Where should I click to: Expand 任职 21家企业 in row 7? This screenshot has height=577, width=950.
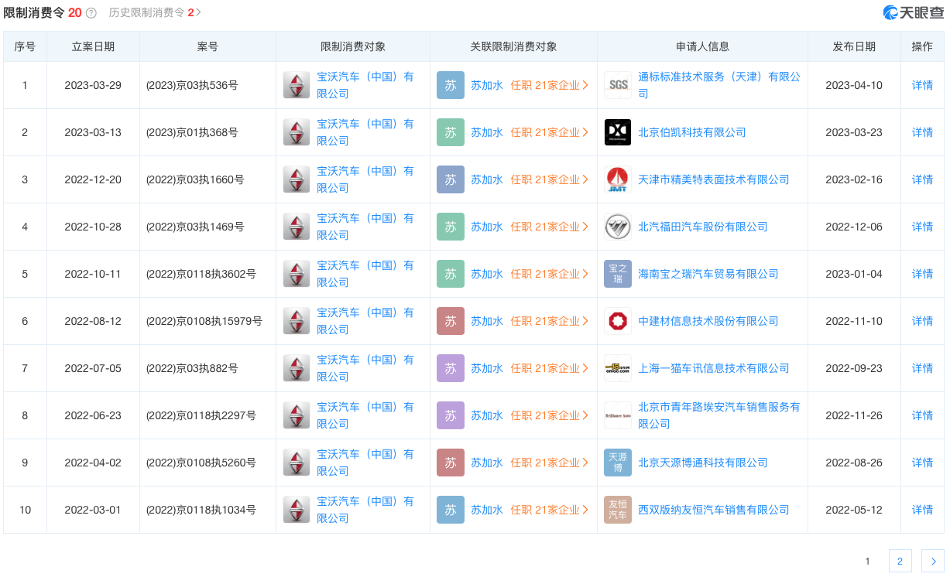[550, 368]
